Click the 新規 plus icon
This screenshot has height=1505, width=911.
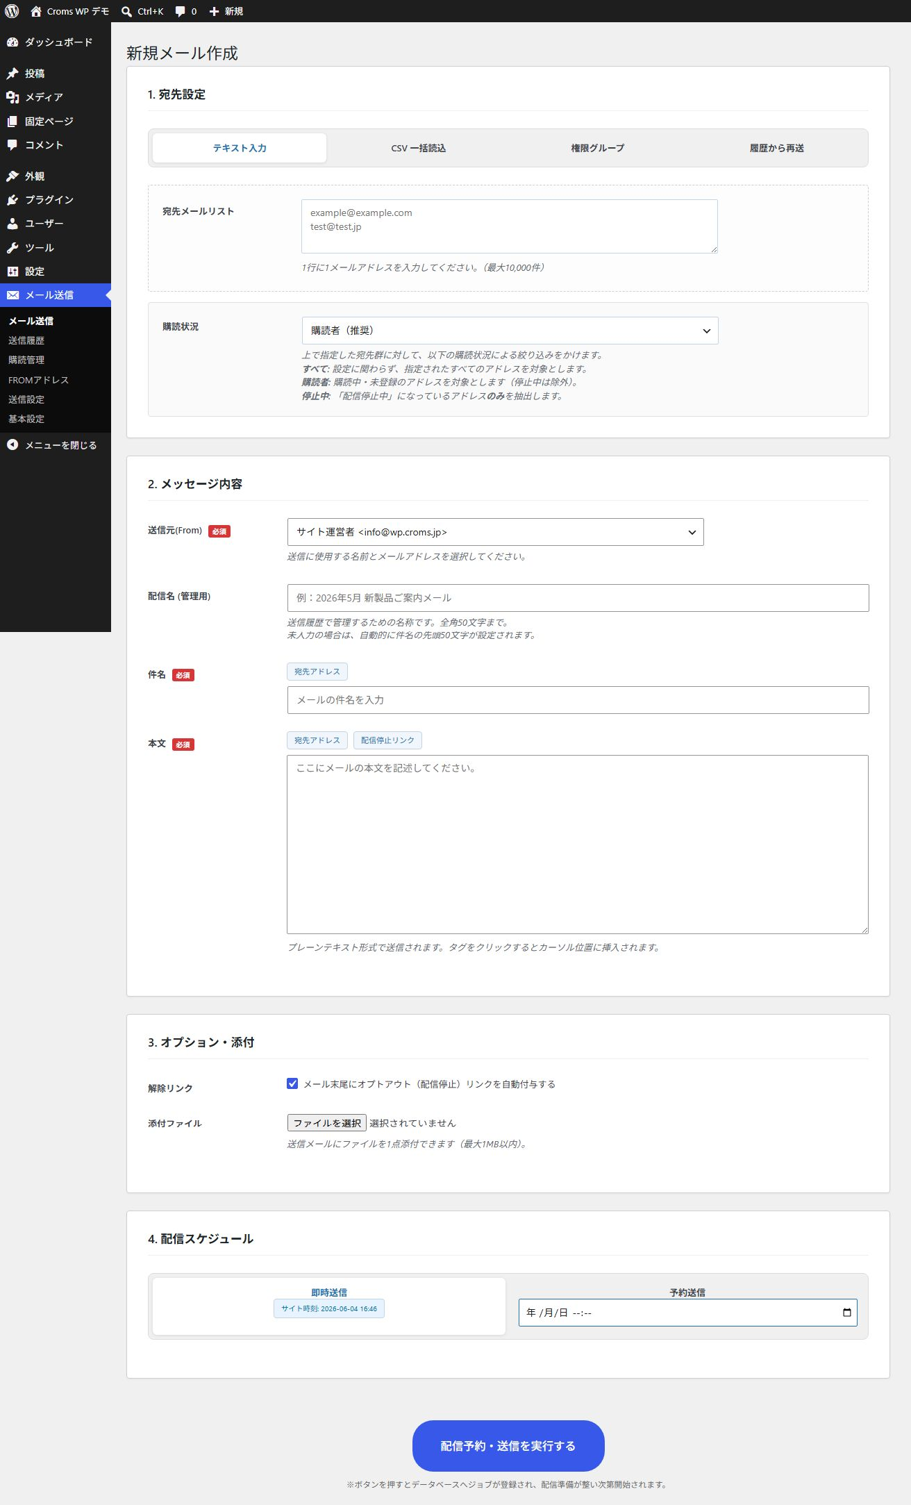click(x=214, y=11)
